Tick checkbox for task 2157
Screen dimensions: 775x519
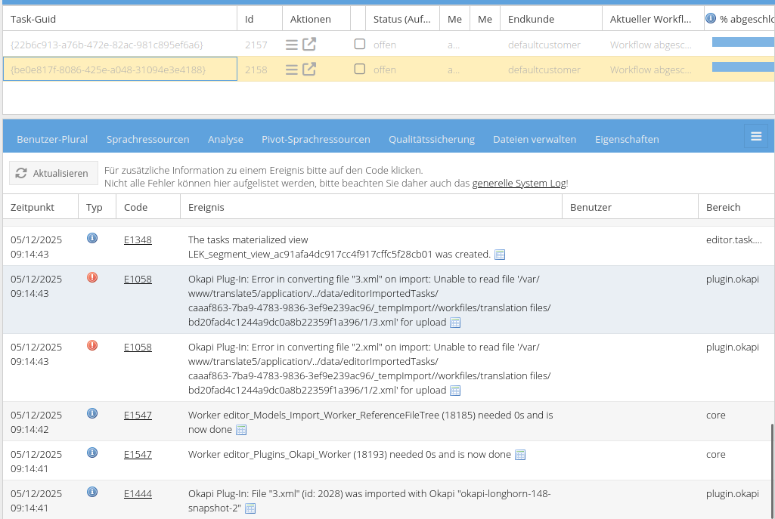tap(360, 45)
